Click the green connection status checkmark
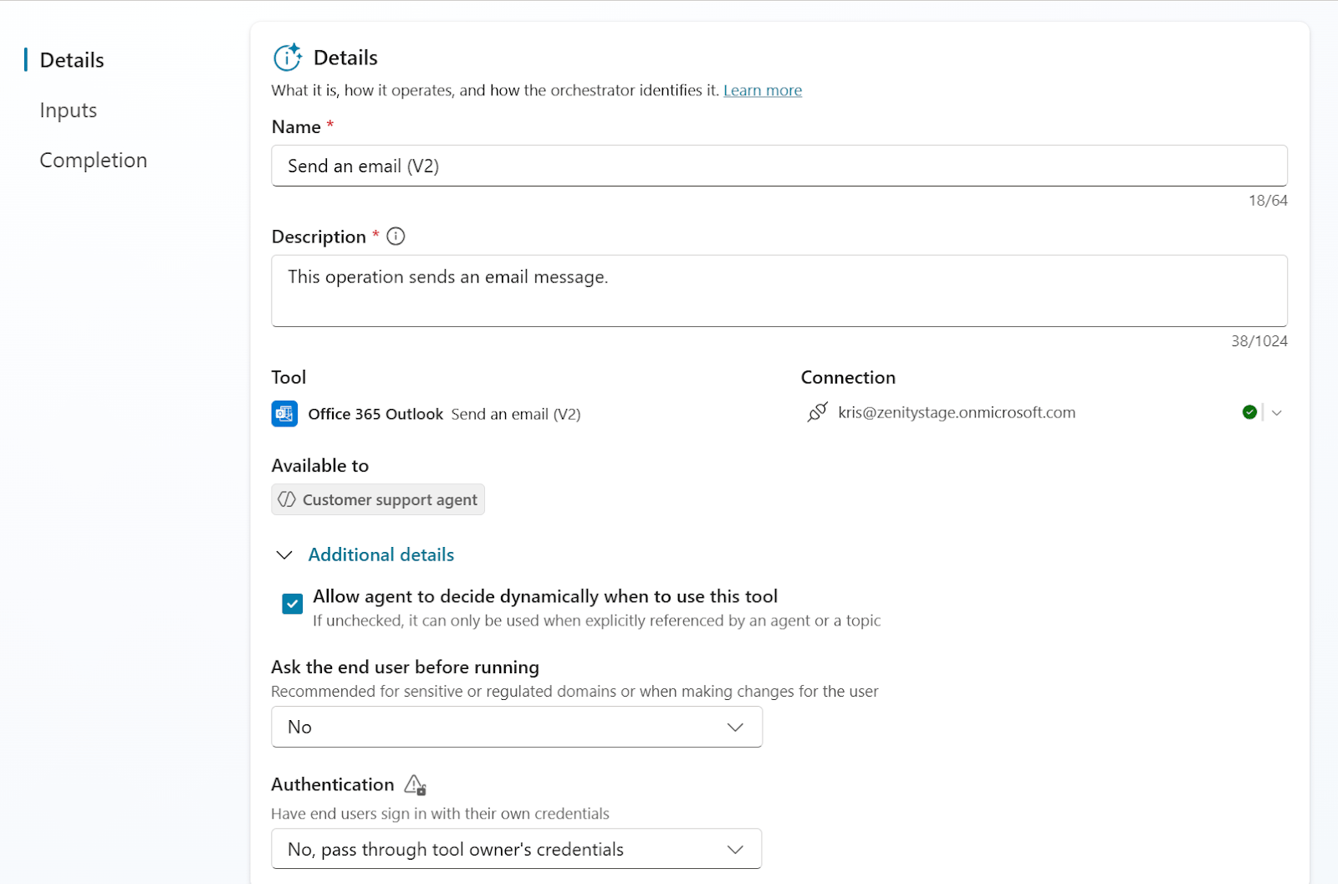 click(x=1249, y=412)
